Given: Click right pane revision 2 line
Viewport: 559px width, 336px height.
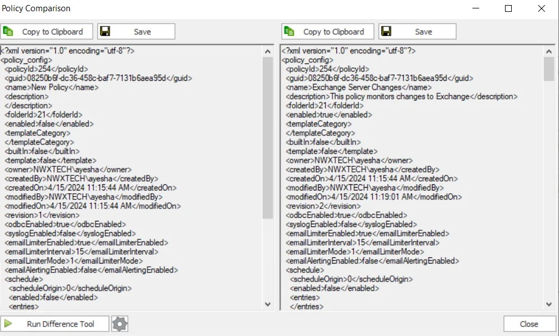Looking at the screenshot, I should click(x=323, y=206).
